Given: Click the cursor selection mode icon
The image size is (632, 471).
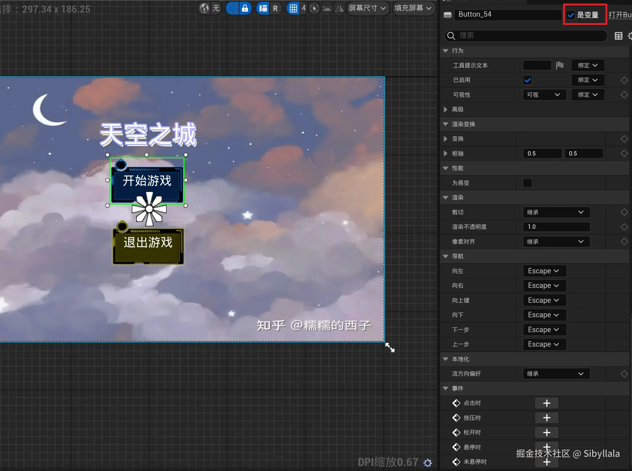Looking at the screenshot, I should 314,8.
